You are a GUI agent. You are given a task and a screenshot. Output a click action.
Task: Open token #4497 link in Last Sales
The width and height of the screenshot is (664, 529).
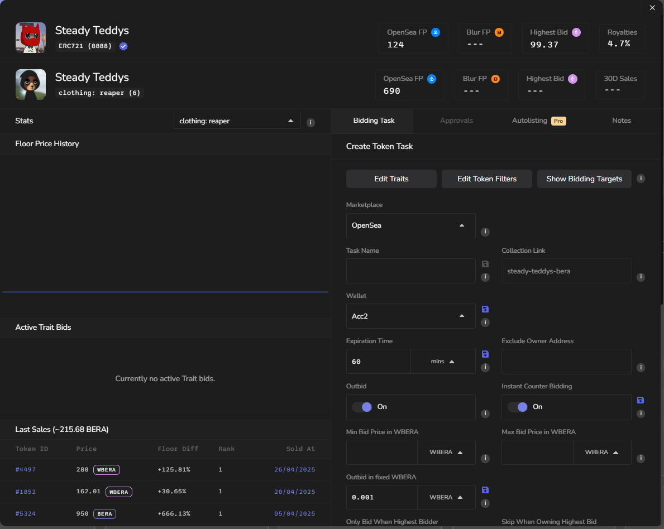26,470
